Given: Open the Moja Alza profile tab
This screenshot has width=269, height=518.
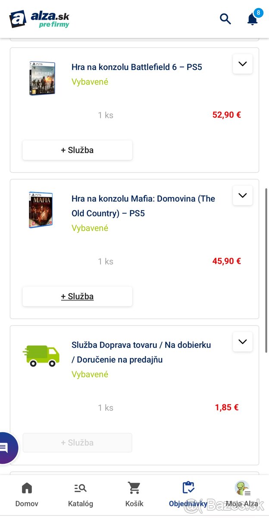Looking at the screenshot, I should 242,494.
